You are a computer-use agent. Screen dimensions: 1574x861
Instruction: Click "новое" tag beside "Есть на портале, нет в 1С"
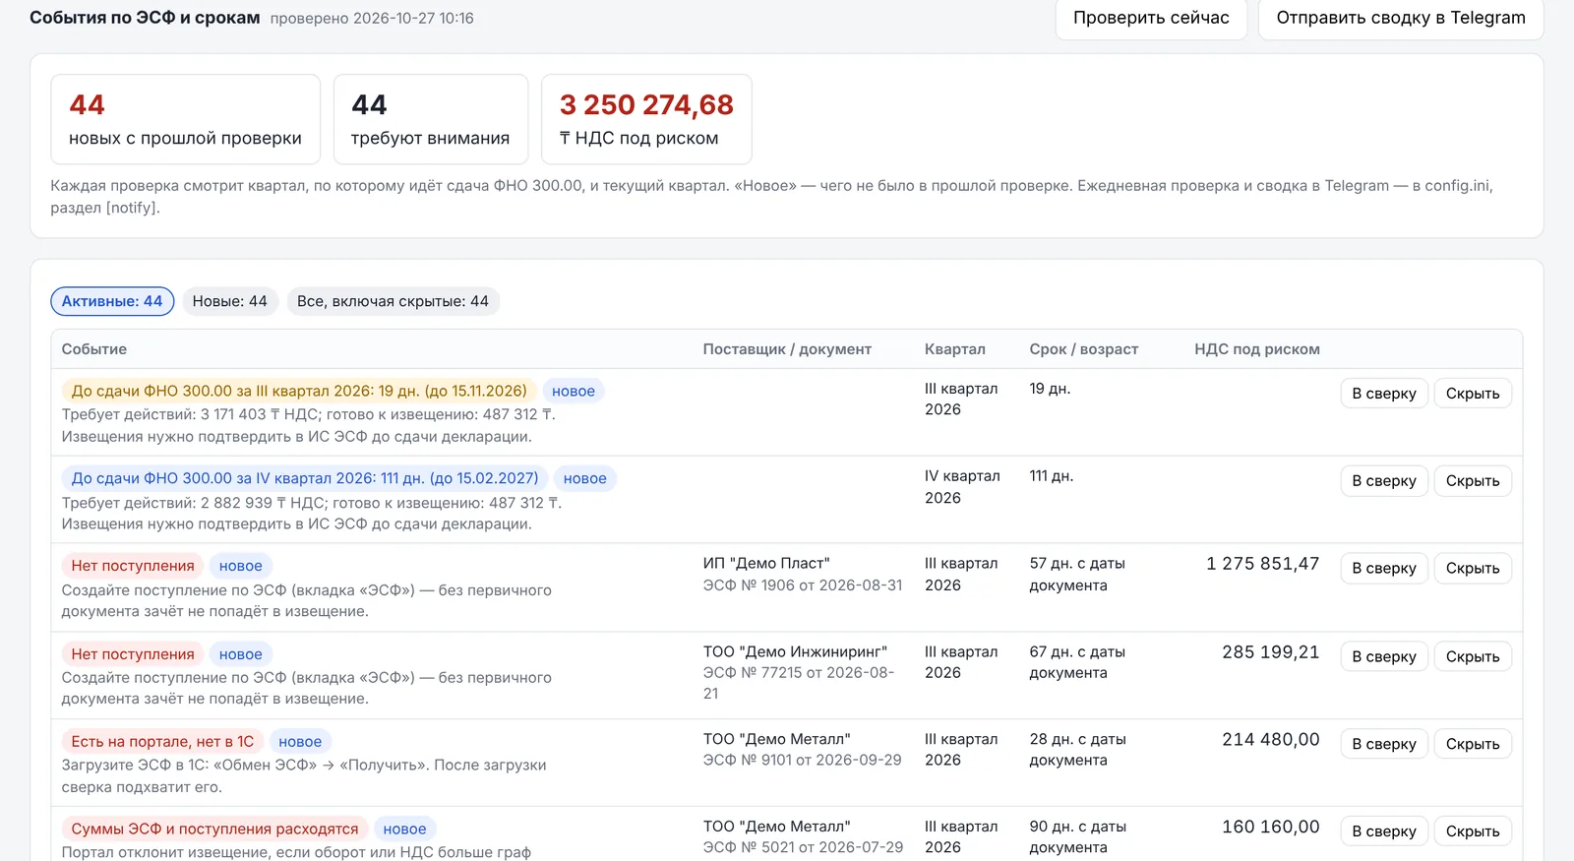point(300,742)
